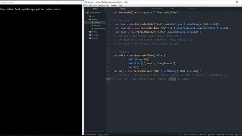The image size is (242, 136).
Task: Click the Fetch sync icon in status bar
Action: [x=209, y=134]
